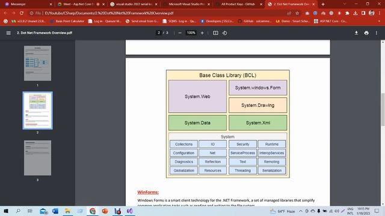Edit the current page number field
Screen dimensions: 385x216
[x=159, y=33]
